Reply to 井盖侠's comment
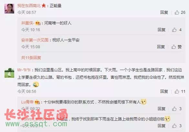The height and width of the screenshot is (132, 189). tap(162, 30)
